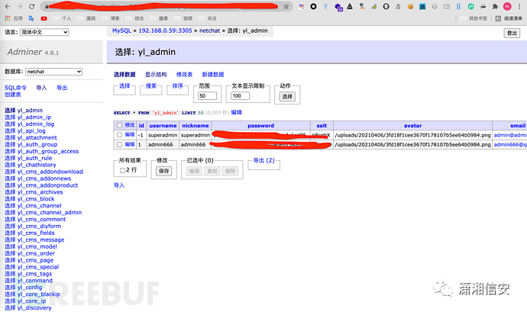
Task: Open the 个人 bookmarks folder
Action: [x=62, y=18]
